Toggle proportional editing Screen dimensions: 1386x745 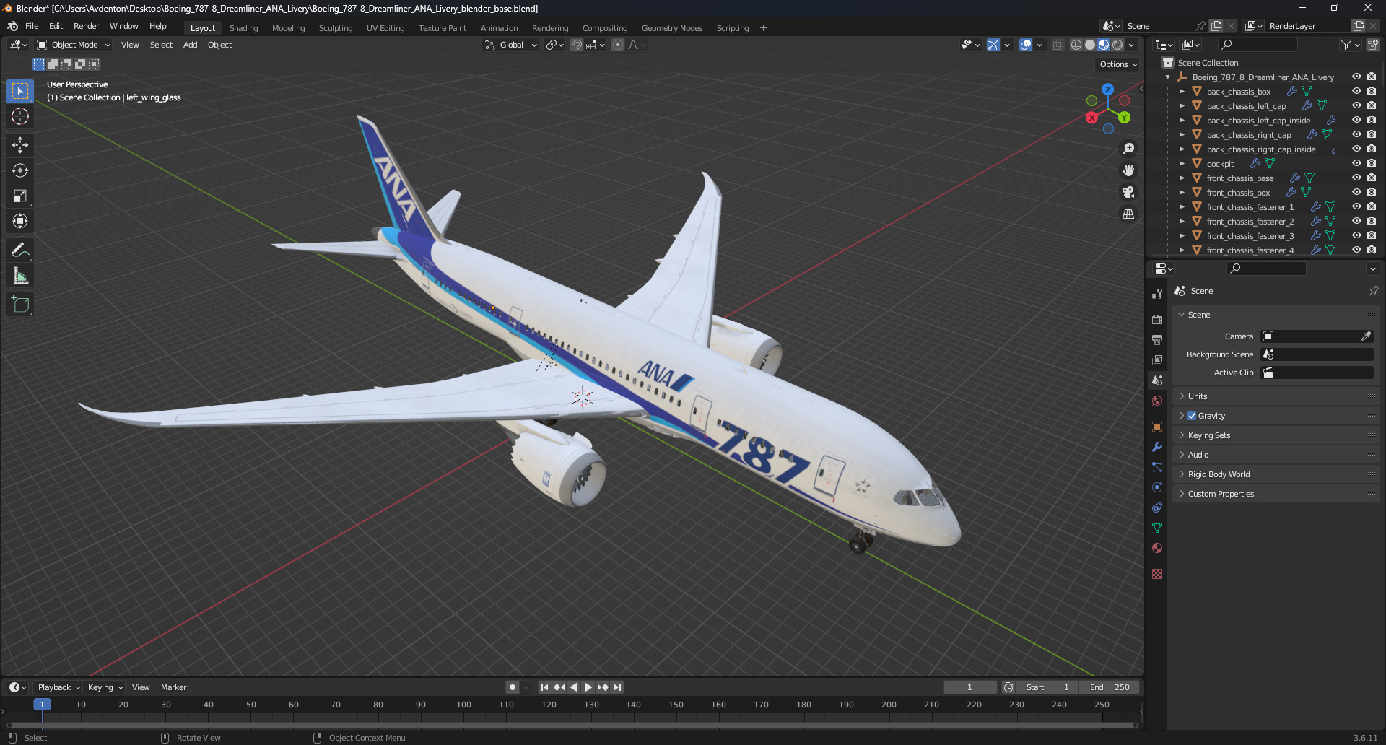618,45
